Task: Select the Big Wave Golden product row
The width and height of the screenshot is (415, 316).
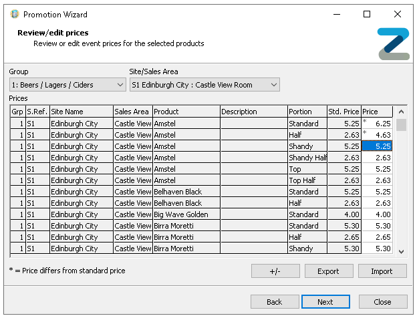Action: (x=186, y=214)
